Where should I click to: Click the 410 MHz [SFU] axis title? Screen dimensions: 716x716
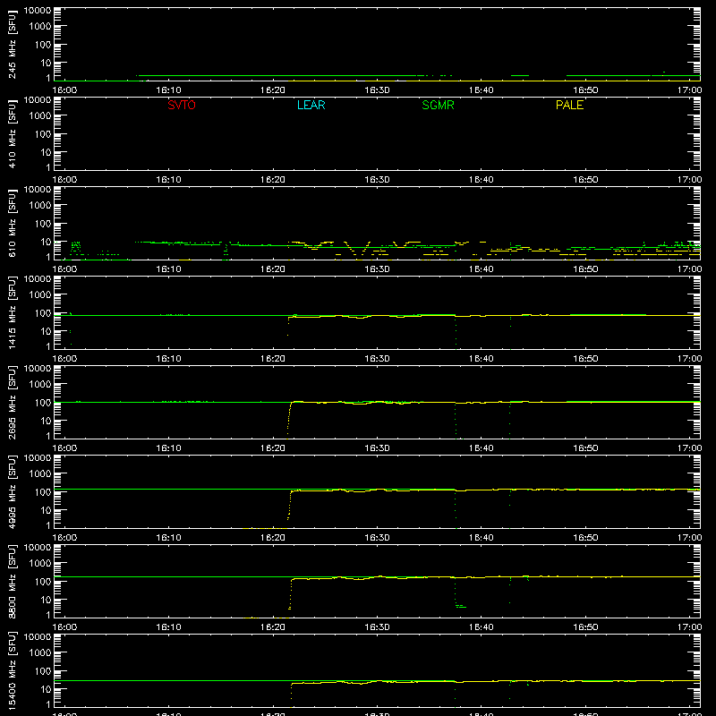(12, 134)
